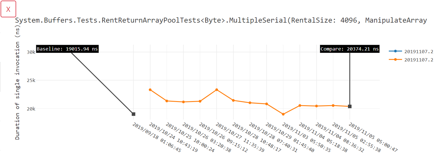Select the square baseline marker at 2019/09/18
This screenshot has width=440, height=154.
pos(133,114)
